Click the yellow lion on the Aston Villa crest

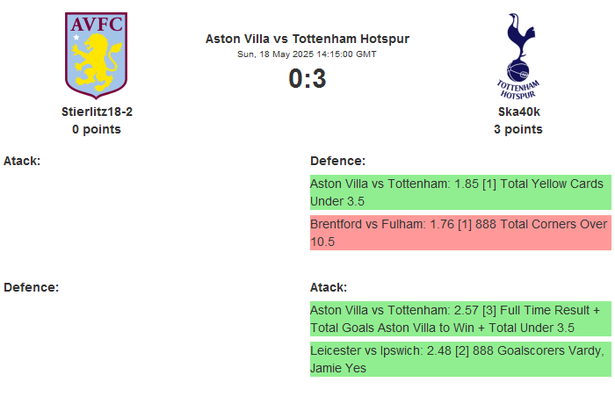pos(96,64)
